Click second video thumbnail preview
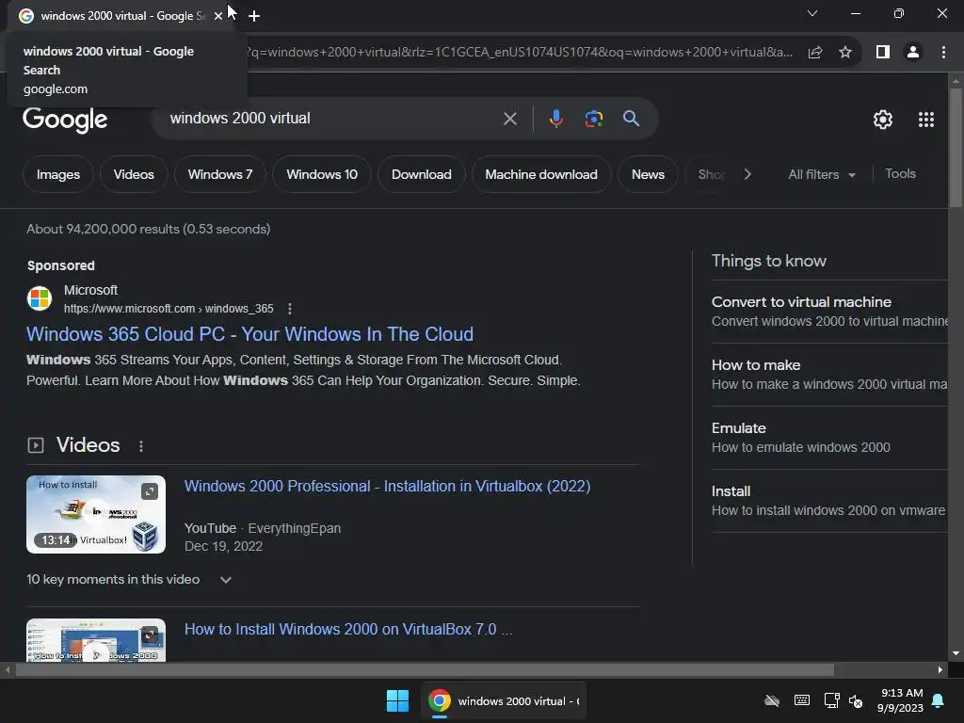 [x=96, y=640]
